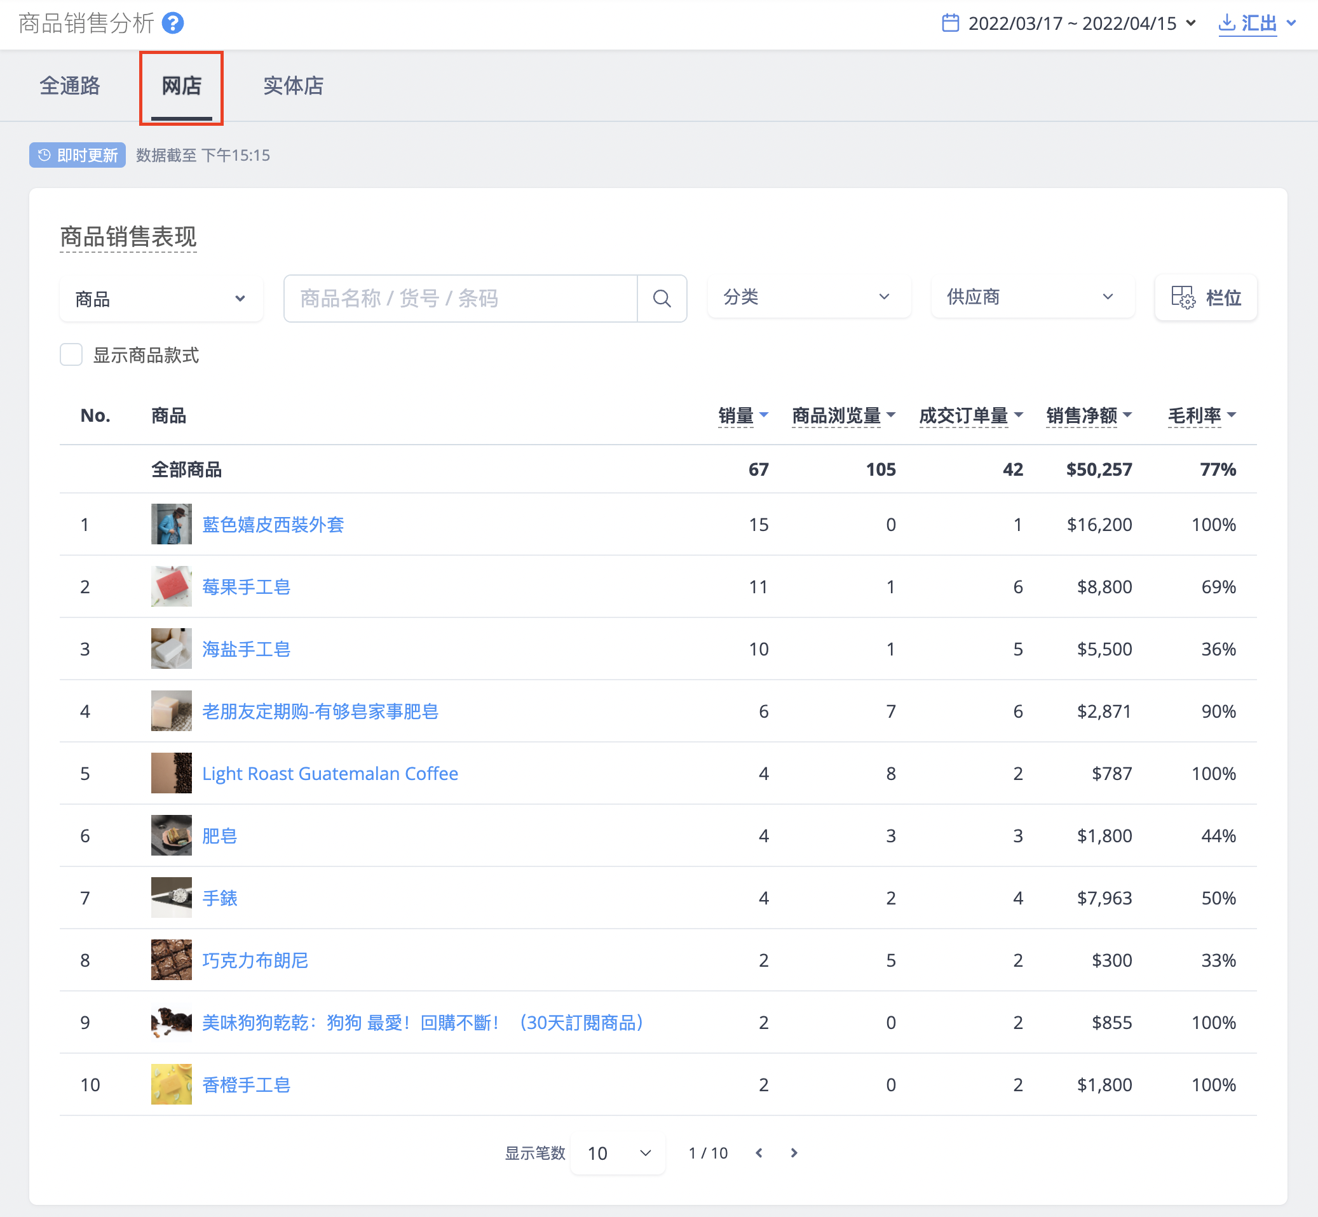Click the 即时更新 refresh badge
Viewport: 1318px width, 1217px height.
coord(77,156)
